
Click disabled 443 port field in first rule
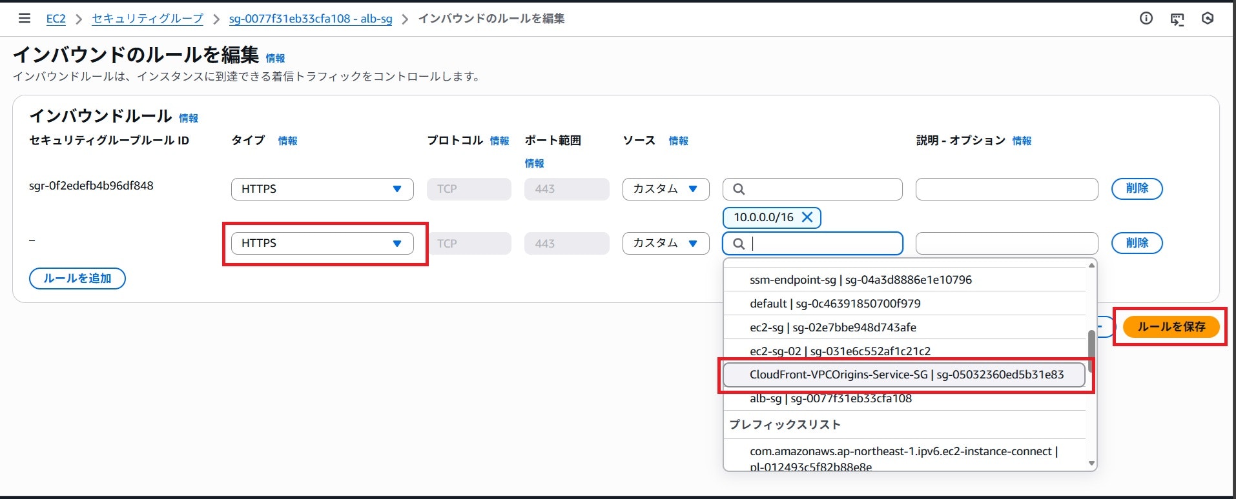point(567,189)
